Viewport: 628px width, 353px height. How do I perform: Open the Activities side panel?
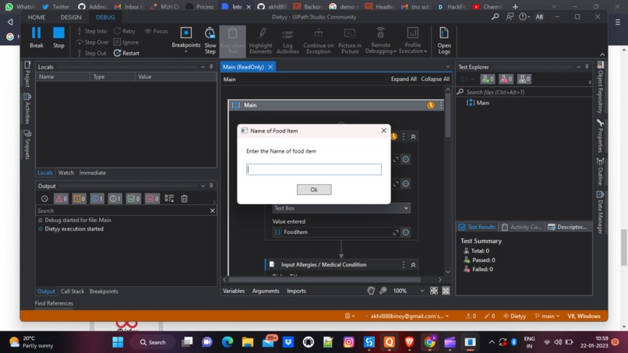point(27,108)
